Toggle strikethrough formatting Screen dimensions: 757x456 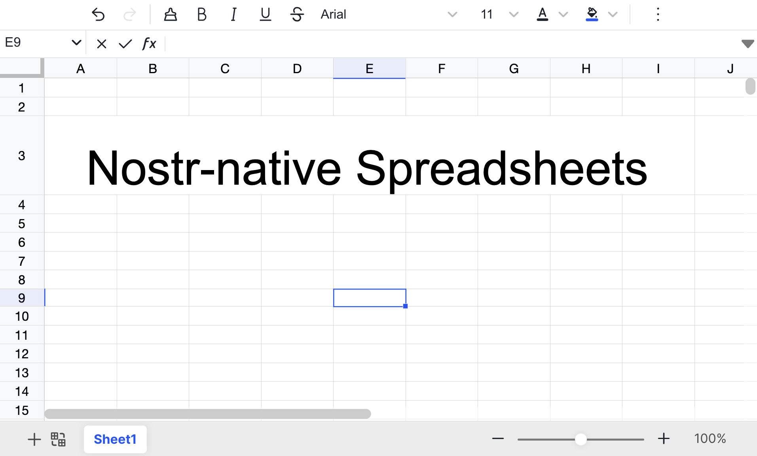(x=297, y=15)
